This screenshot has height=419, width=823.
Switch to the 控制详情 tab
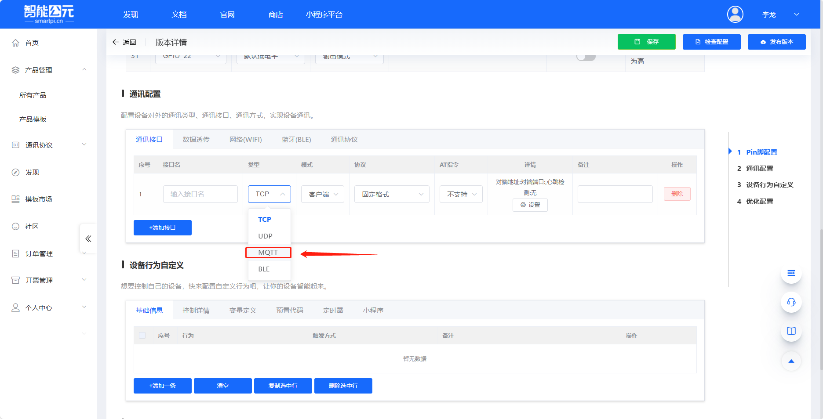coord(196,311)
